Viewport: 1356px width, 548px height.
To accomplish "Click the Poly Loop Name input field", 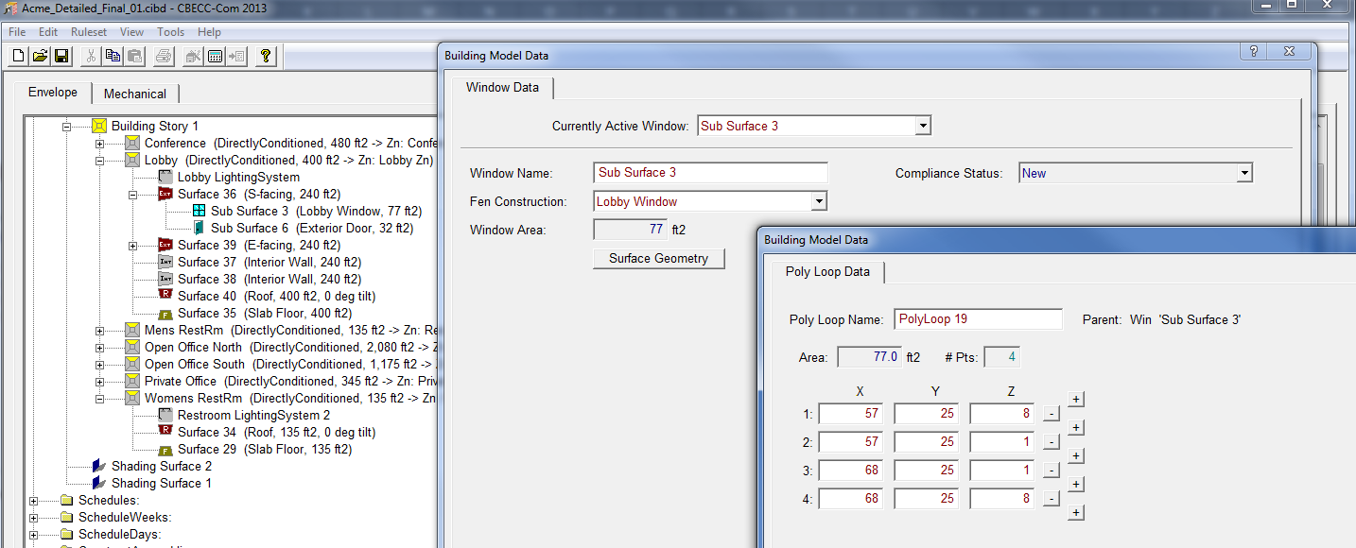I will click(978, 319).
